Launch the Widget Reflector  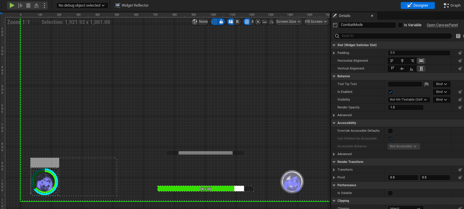(132, 5)
